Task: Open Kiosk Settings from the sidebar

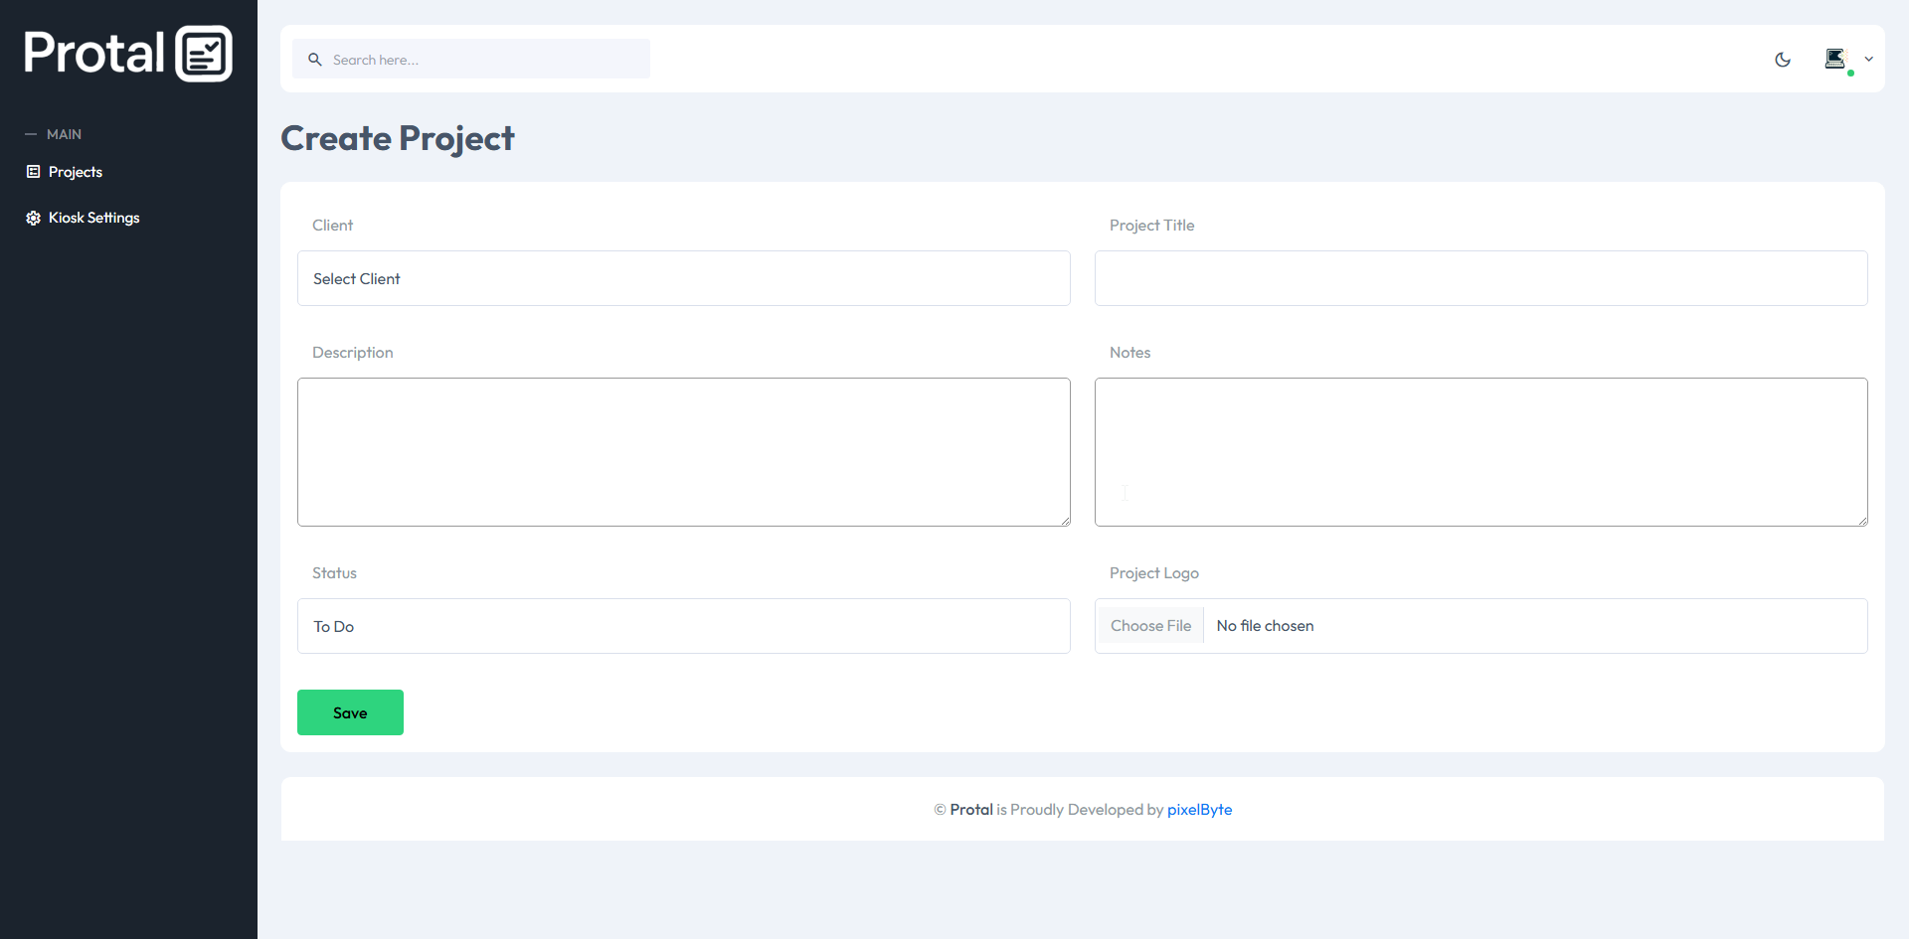Action: click(x=92, y=218)
